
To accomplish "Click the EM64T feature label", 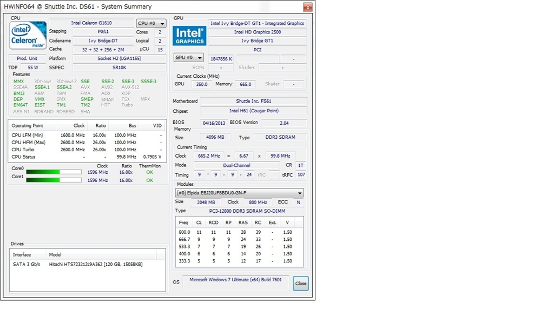I will tap(21, 105).
